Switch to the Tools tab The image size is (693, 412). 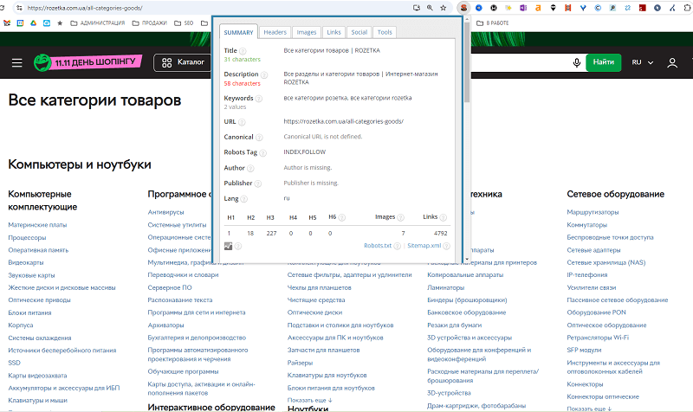tap(385, 32)
